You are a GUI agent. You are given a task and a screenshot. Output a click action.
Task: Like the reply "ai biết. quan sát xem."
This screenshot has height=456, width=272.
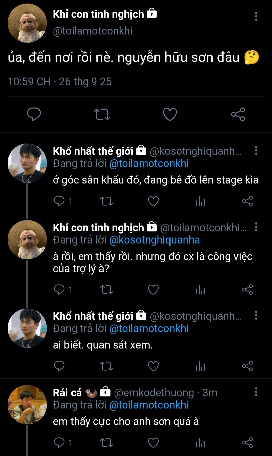coord(153,366)
